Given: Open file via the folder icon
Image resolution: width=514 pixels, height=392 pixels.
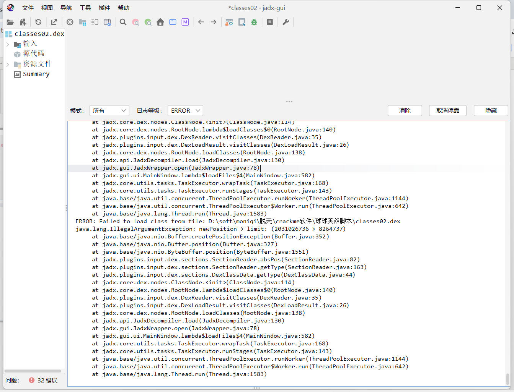Looking at the screenshot, I should click(10, 22).
